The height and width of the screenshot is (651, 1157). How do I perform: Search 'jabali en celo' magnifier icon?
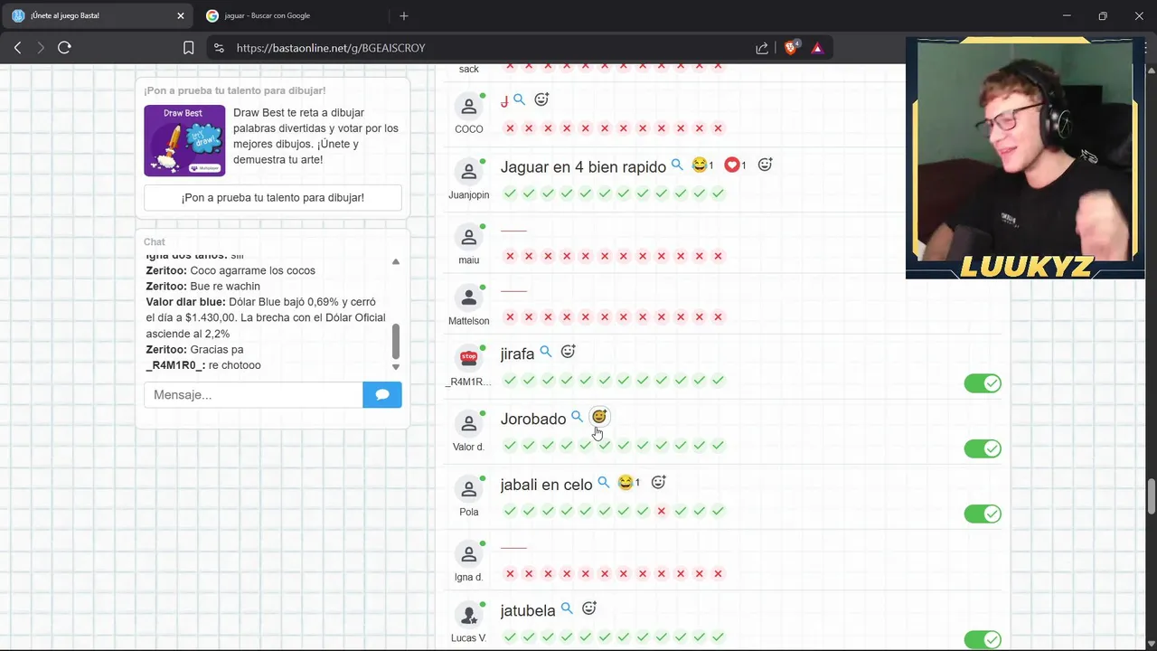tap(604, 483)
